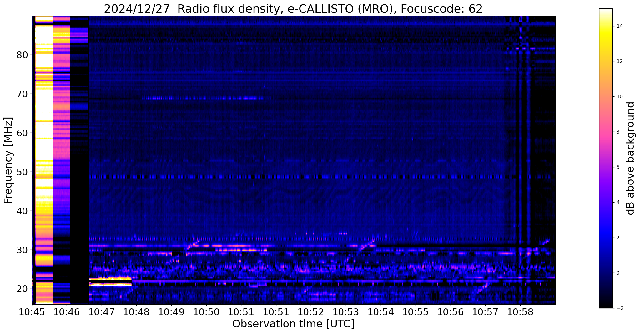Click the 10:58 time tick label
This screenshot has height=333, width=640.
click(x=520, y=312)
